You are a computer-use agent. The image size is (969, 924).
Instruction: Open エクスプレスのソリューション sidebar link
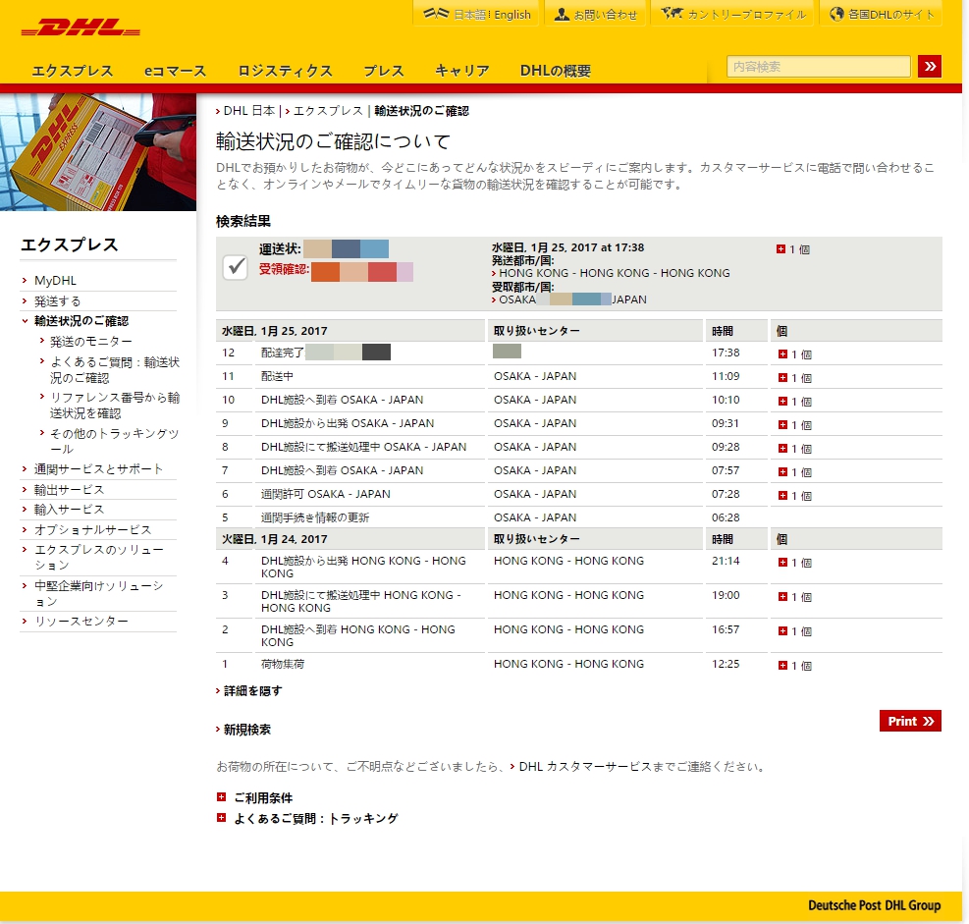point(99,557)
